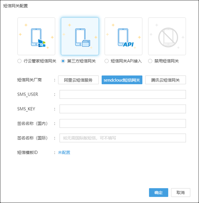Click the disabled SMS gateway phone icon
This screenshot has width=199, height=203.
click(167, 36)
